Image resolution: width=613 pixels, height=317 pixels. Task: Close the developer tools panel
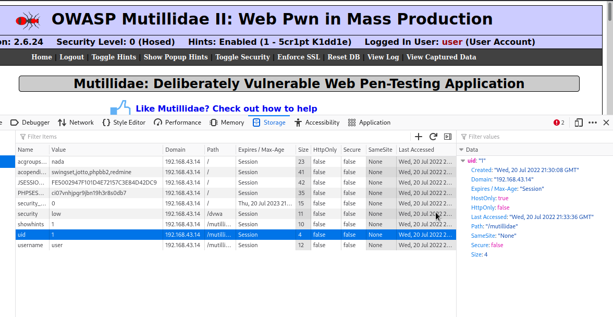pyautogui.click(x=606, y=123)
